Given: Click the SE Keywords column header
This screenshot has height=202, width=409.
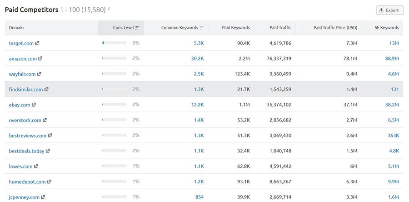Looking at the screenshot, I should [386, 28].
